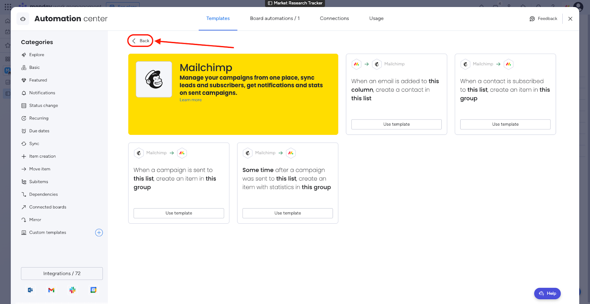Select the Status change category
This screenshot has height=304, width=590.
(44, 105)
